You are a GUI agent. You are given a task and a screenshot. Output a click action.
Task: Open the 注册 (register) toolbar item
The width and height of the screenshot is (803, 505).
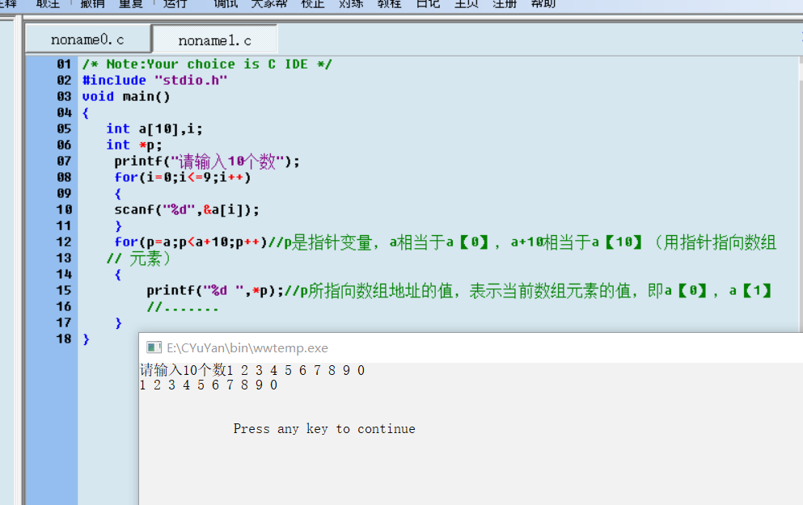click(505, 3)
